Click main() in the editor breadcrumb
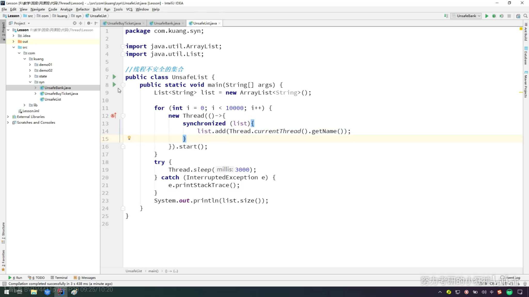The height and width of the screenshot is (297, 529). click(153, 271)
